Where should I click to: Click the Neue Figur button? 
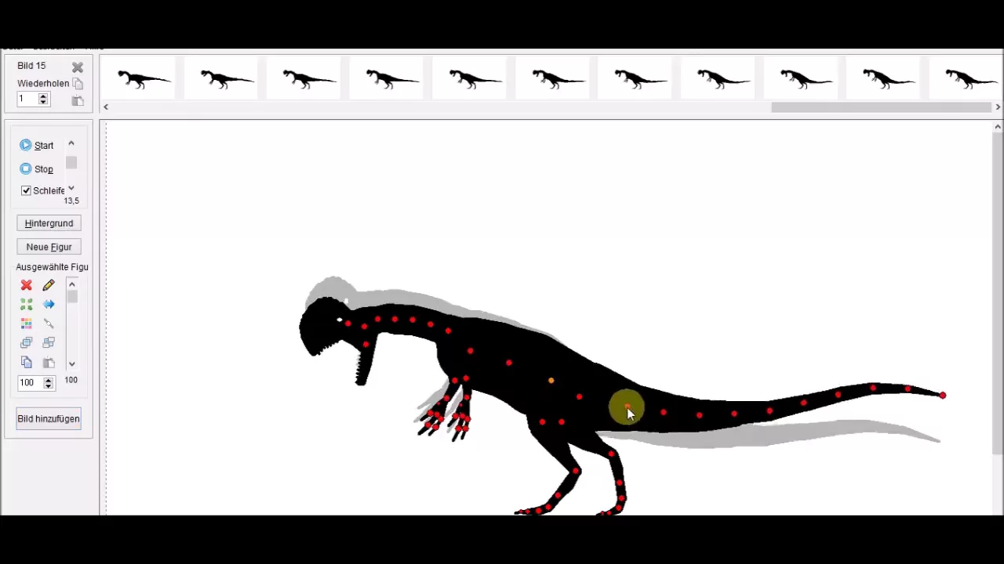tap(49, 247)
